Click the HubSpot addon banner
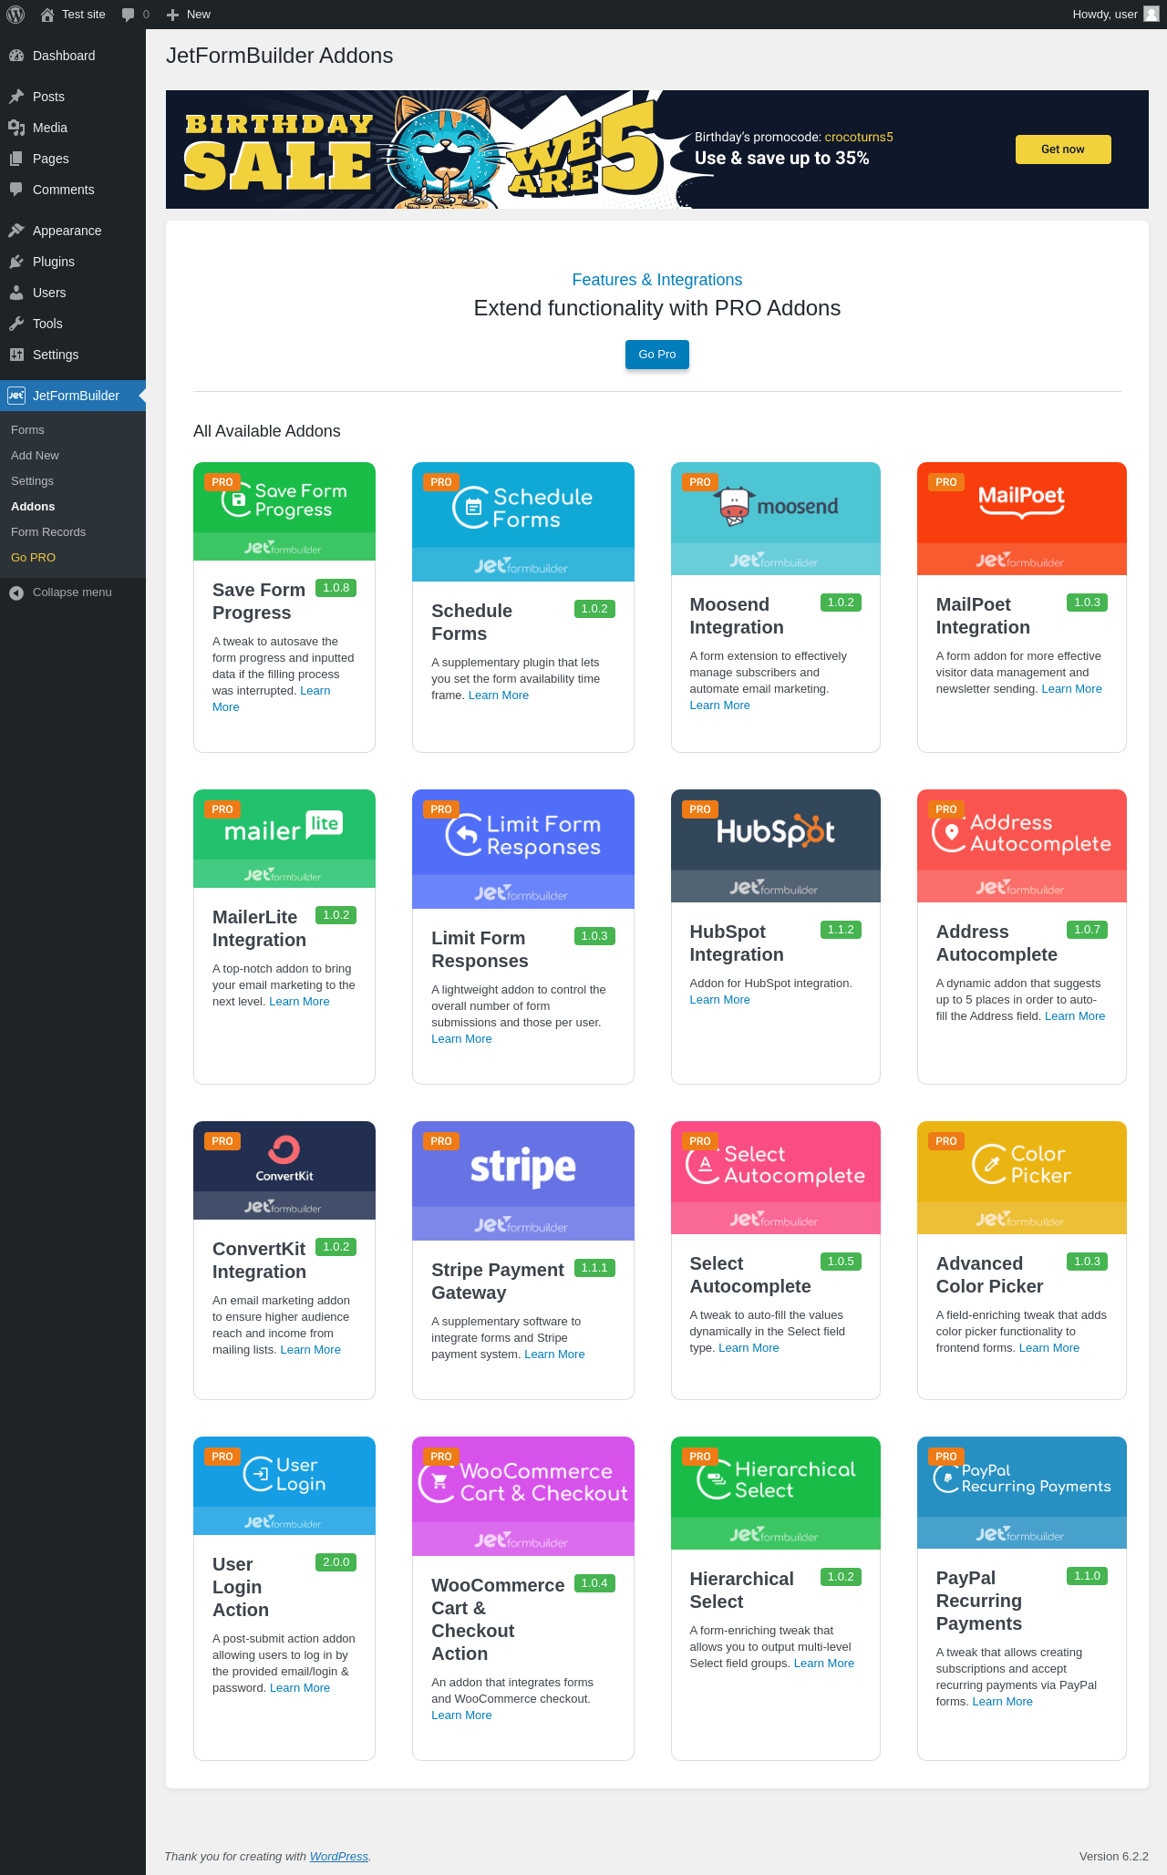This screenshot has height=1875, width=1167. tap(776, 846)
